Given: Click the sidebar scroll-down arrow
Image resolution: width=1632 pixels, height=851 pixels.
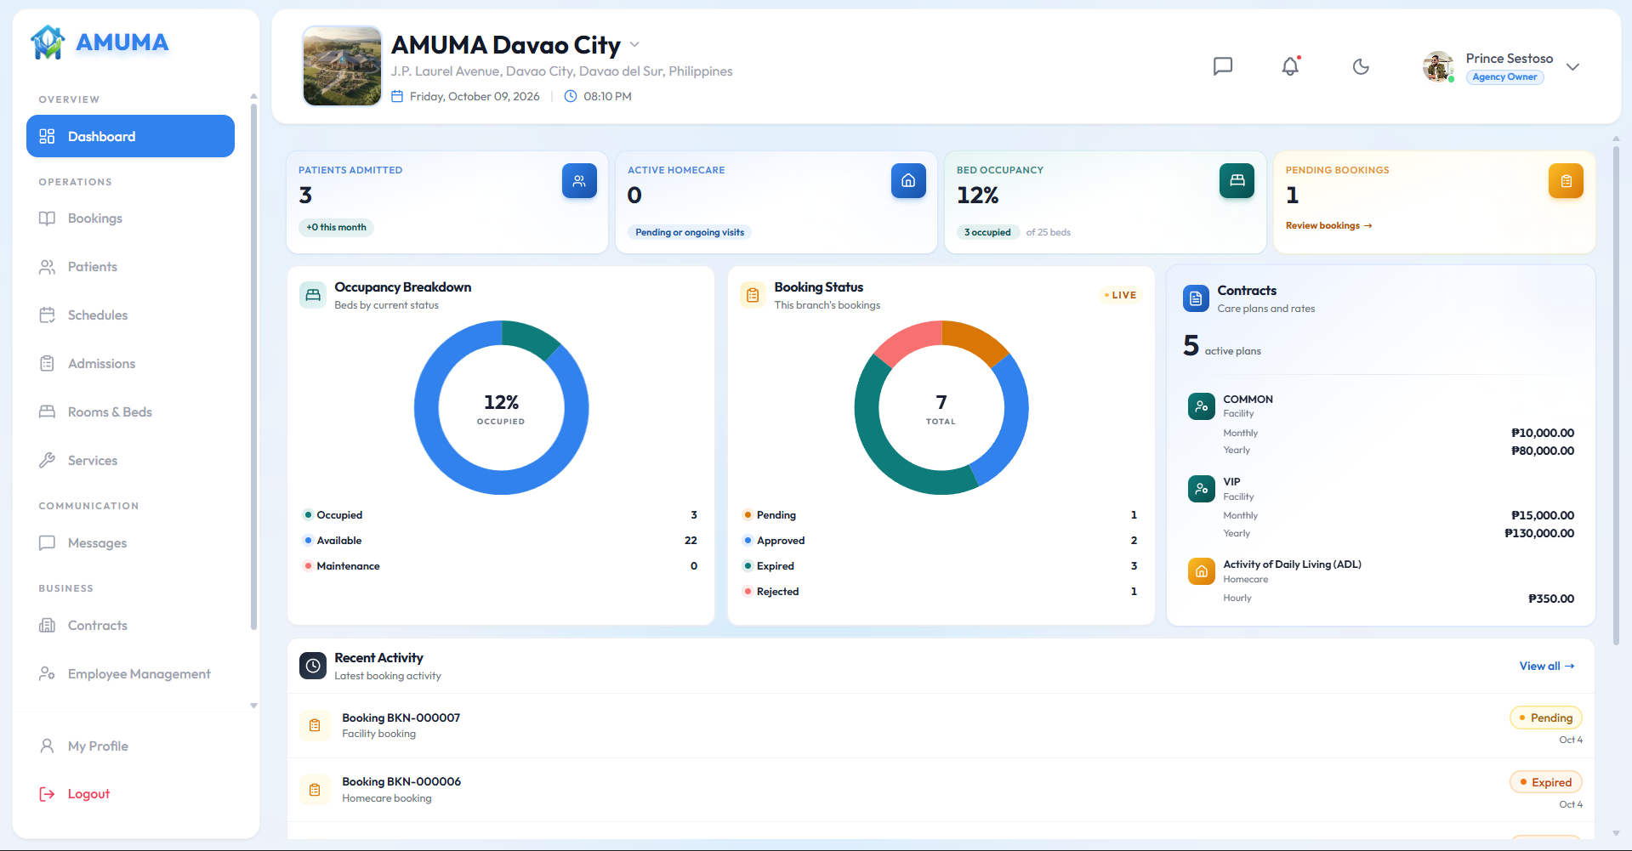Looking at the screenshot, I should pos(253,706).
